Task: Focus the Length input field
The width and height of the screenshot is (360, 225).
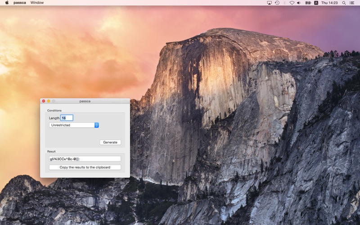Action: (67, 118)
